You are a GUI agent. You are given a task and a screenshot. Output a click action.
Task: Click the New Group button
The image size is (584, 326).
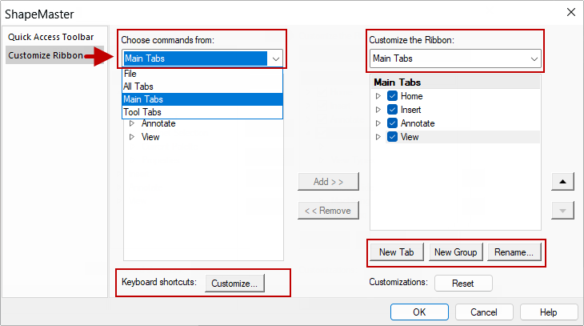455,252
